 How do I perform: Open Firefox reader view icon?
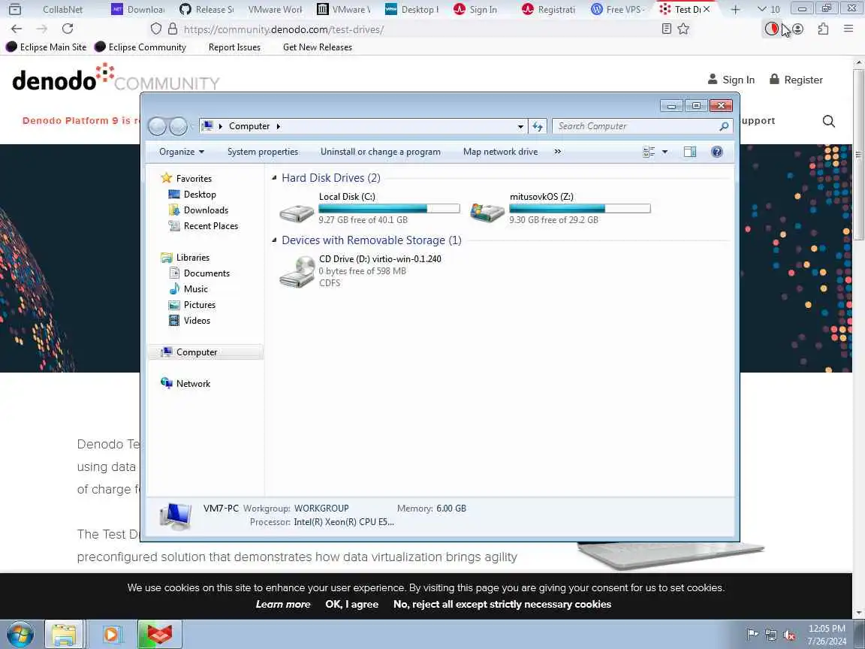[667, 29]
